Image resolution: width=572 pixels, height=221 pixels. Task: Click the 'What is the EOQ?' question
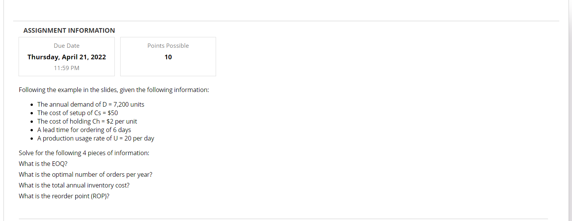[43, 164]
